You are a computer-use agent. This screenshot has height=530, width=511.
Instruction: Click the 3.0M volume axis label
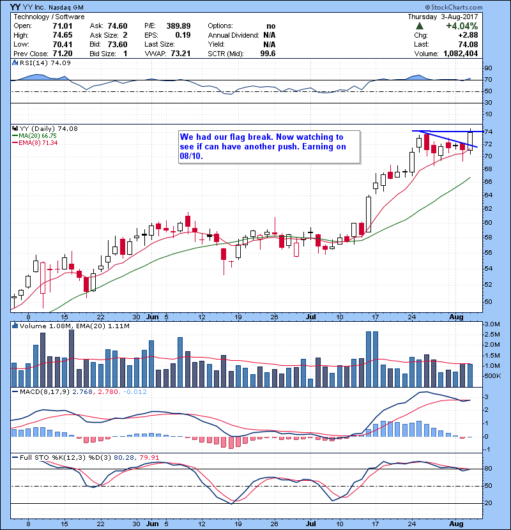click(492, 324)
